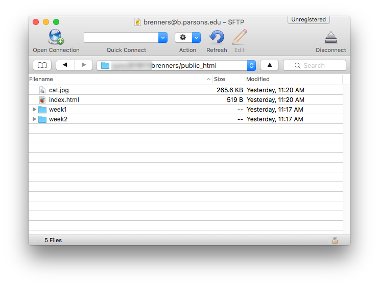Screen dimensions: 379x286
Task: Click the Open Connection globe icon
Action: point(56,37)
